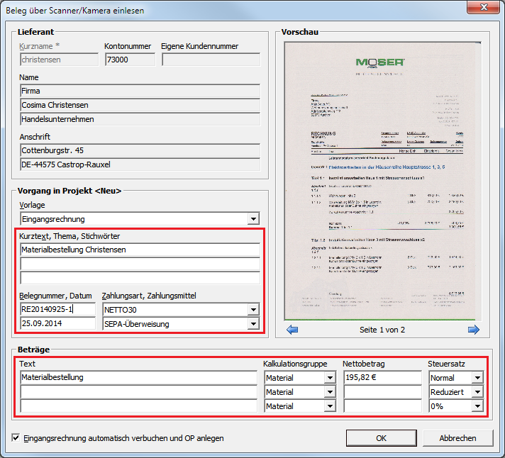Expand first row Kalkulationsgruppe Material dropdown
Screen dimensions: 505x458
(x=330, y=378)
